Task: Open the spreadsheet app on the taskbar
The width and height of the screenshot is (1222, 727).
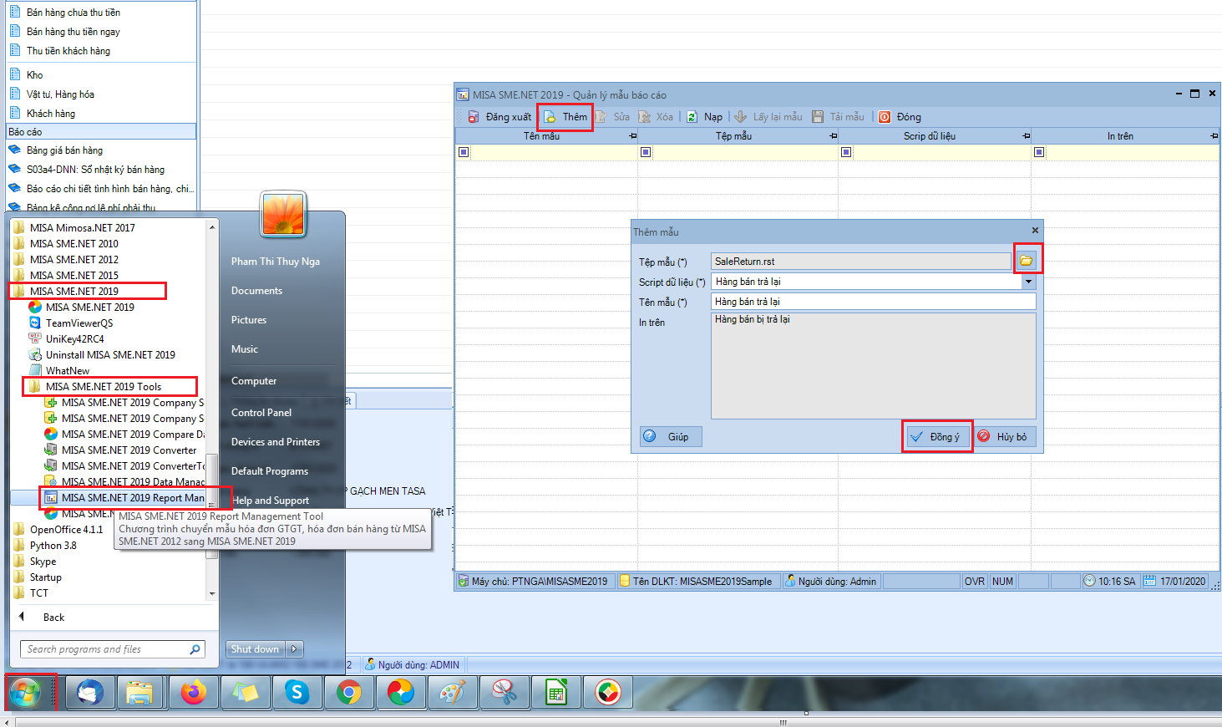Action: [x=556, y=693]
